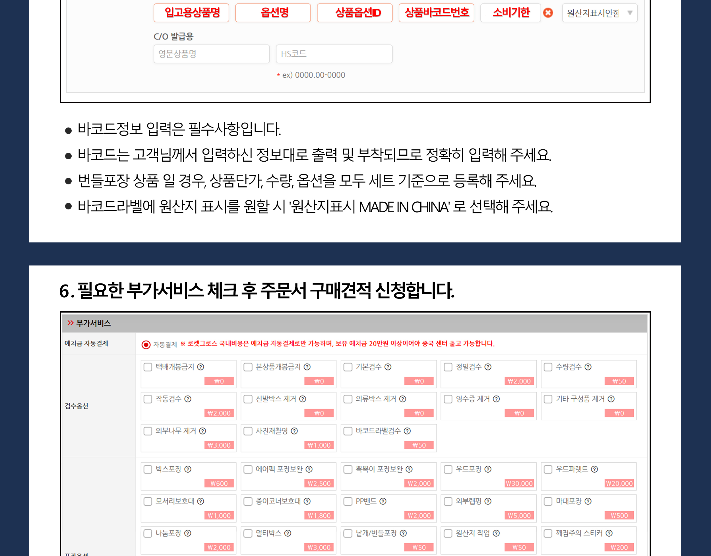The image size is (711, 556).
Task: Check the 박스포장 option
Action: [x=148, y=469]
